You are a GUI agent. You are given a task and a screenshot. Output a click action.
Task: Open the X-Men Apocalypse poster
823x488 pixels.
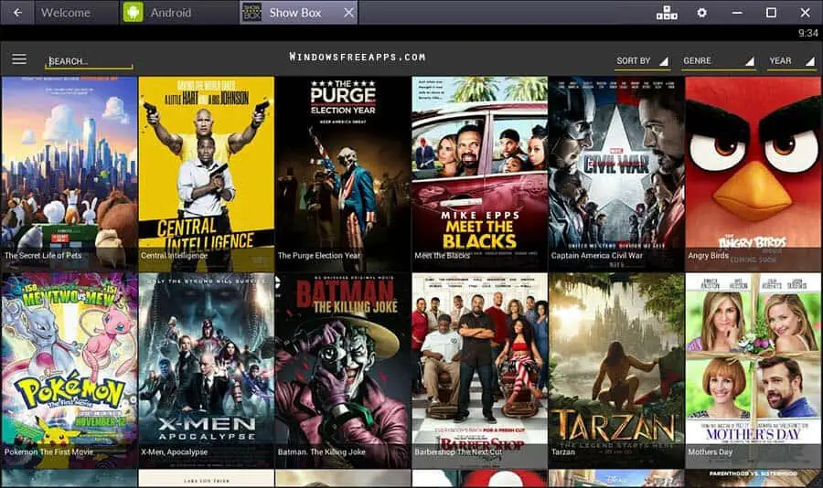click(207, 370)
